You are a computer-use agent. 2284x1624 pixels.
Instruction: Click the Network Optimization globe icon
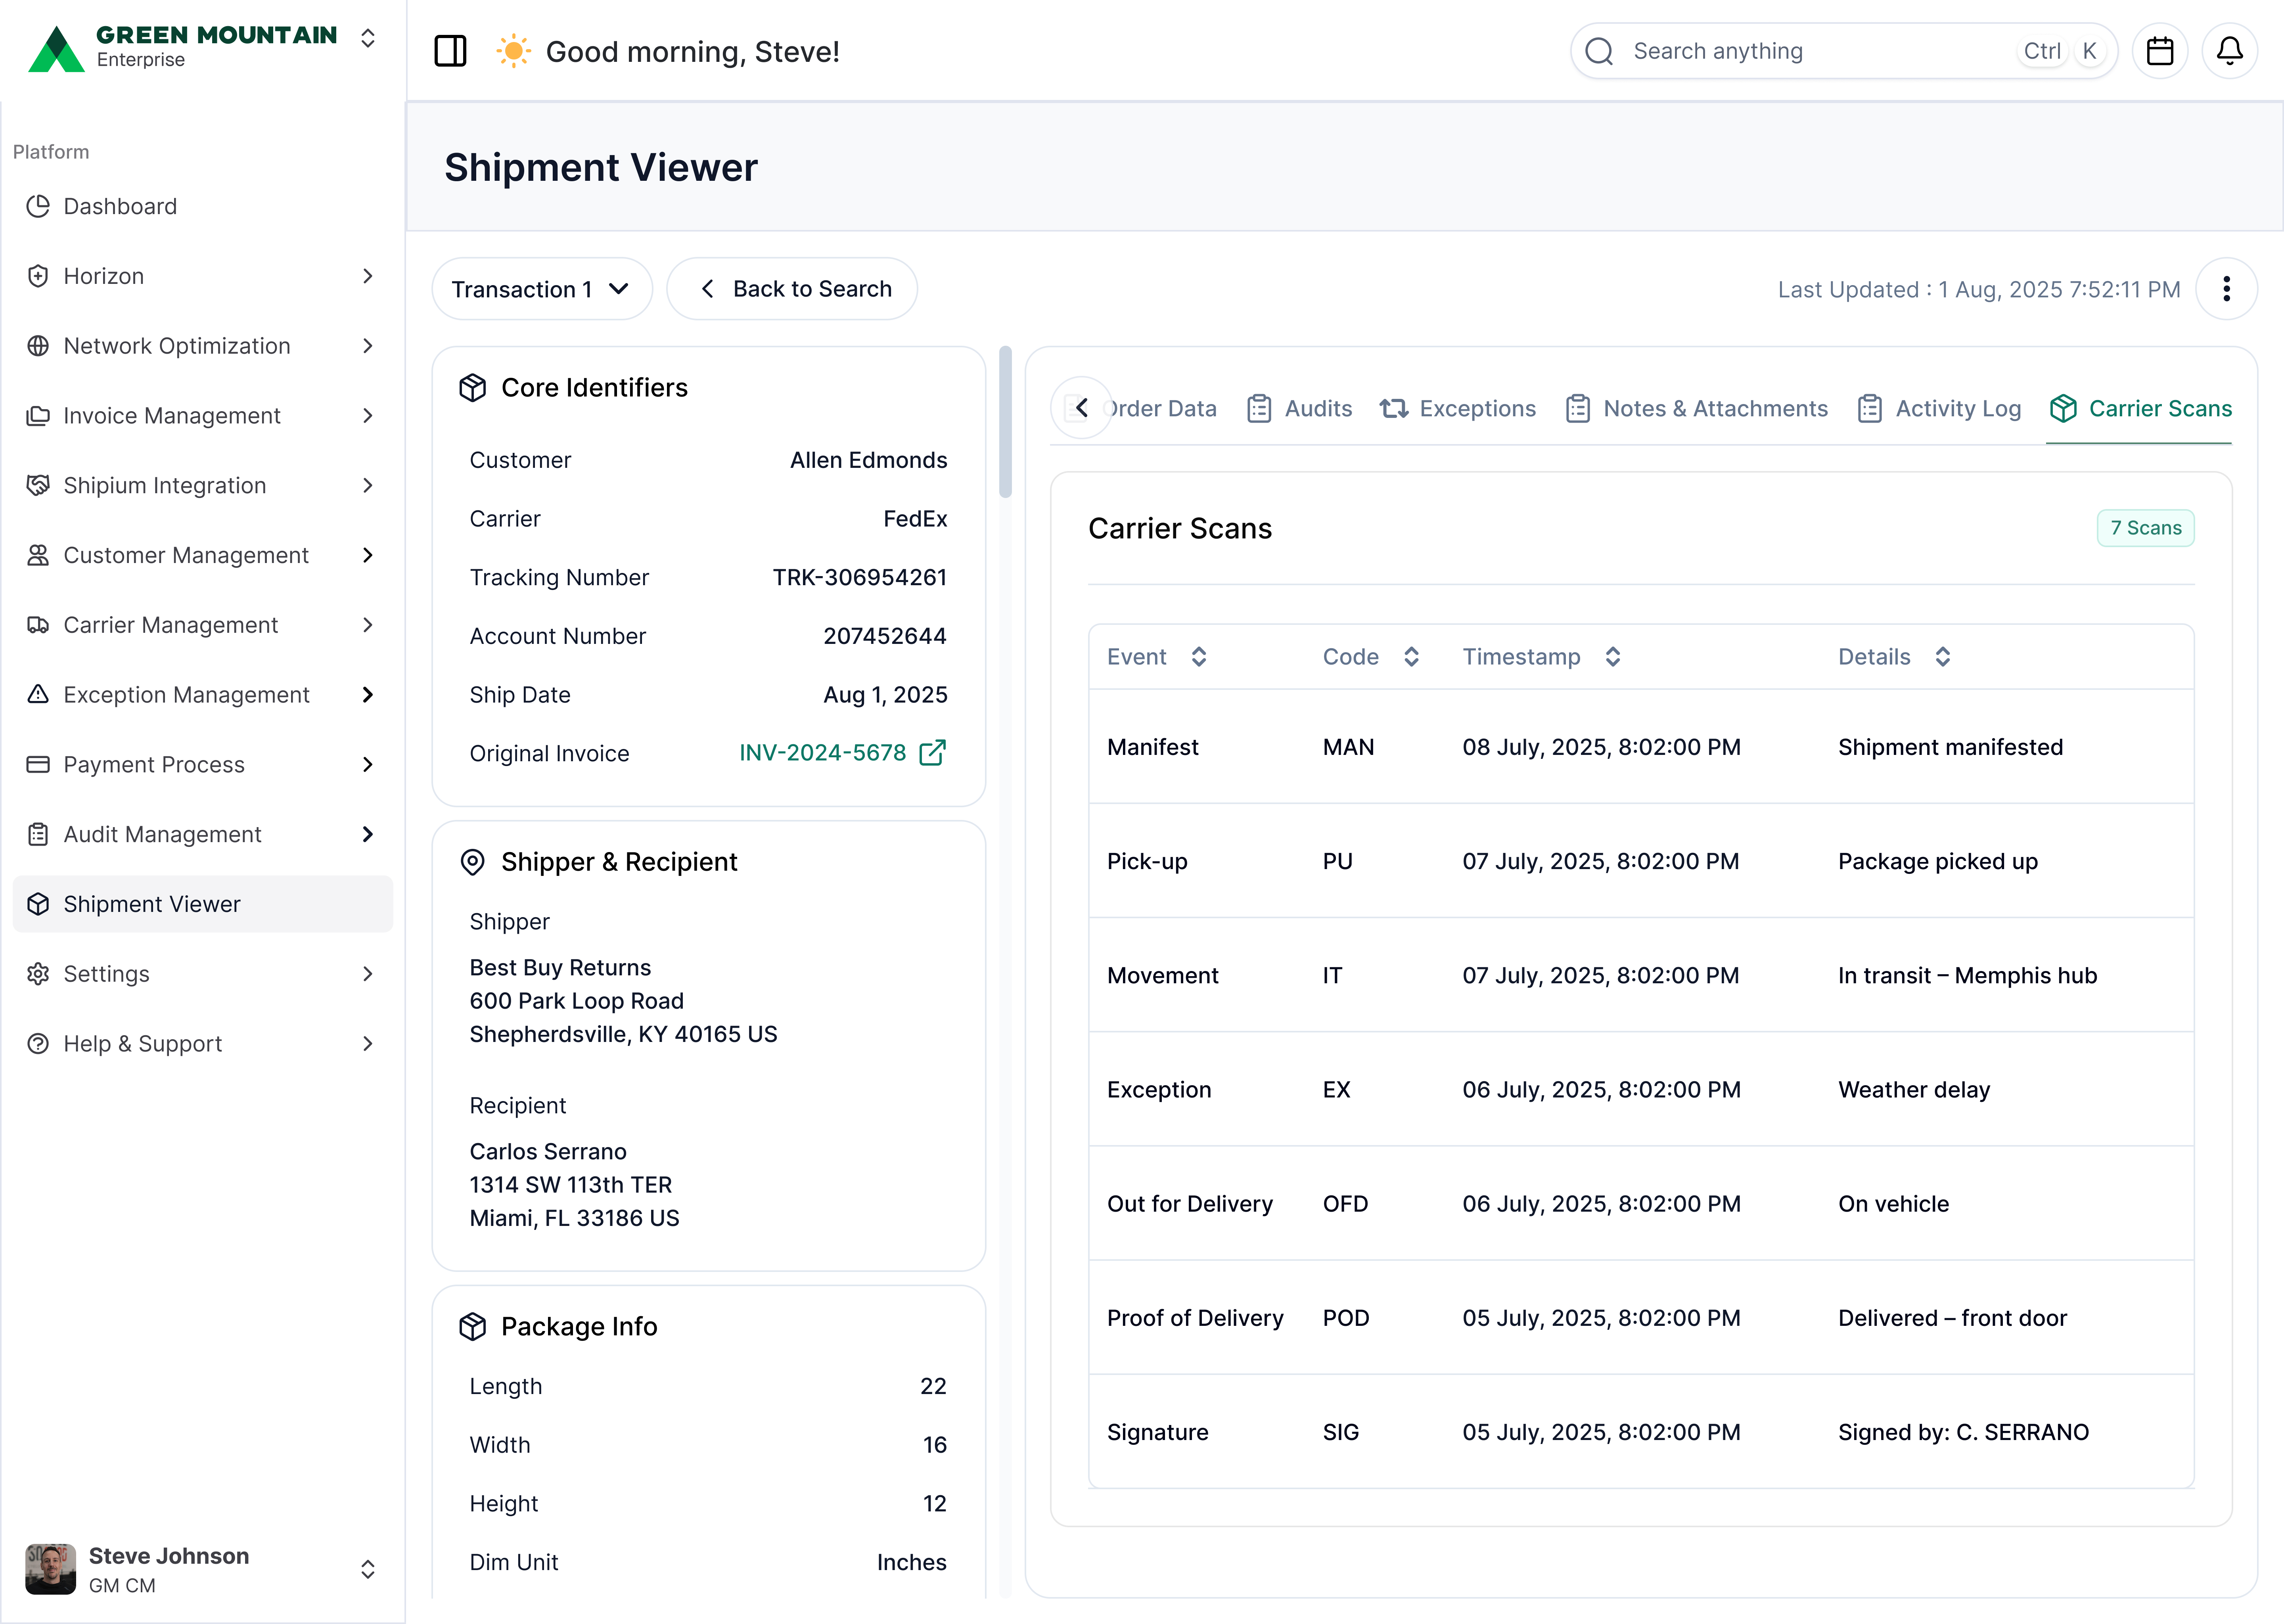click(x=38, y=346)
